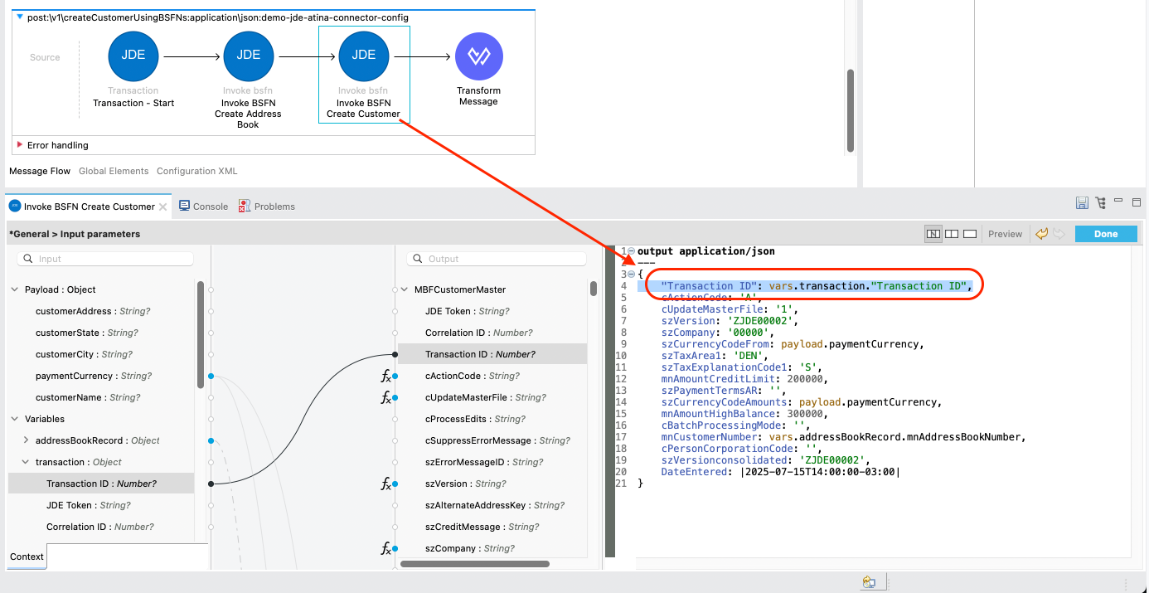Click the Transaction - Start JDE node
This screenshot has width=1149, height=593.
point(133,56)
